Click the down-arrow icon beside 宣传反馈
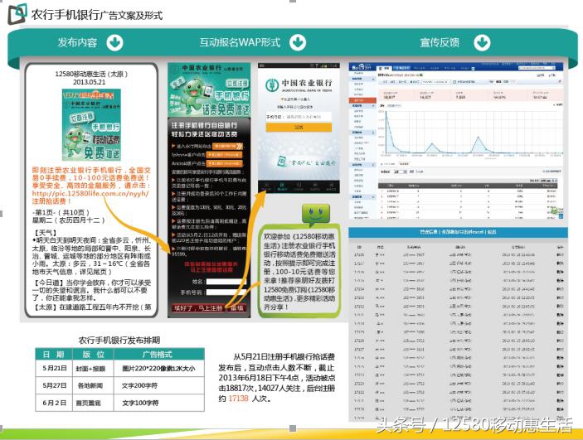Screen dimensions: 583x440 click(482, 43)
